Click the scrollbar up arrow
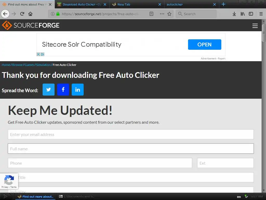266x200 pixels. pos(264,21)
